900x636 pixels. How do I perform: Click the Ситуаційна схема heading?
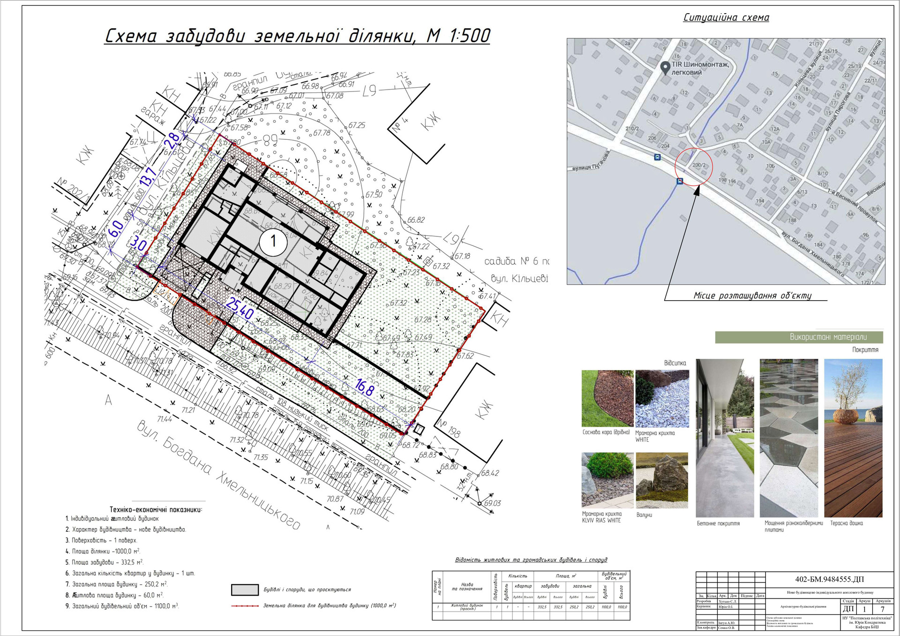tap(726, 18)
